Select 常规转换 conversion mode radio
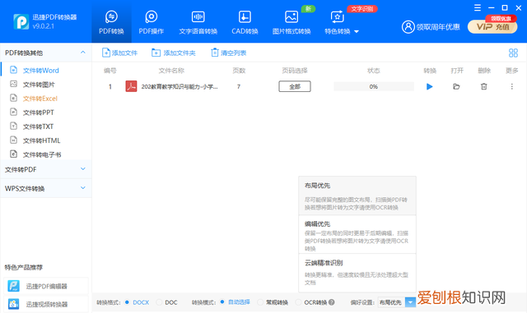 click(x=260, y=302)
